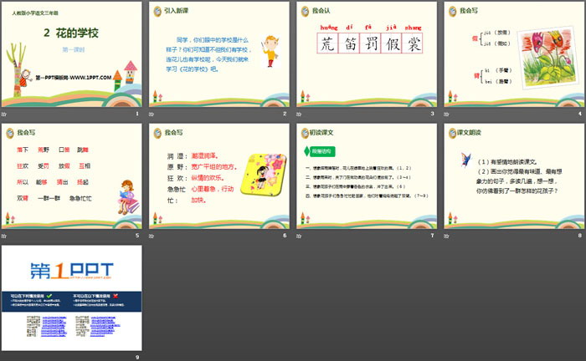The image size is (586, 361).
Task: Click animation star icon under slide 6
Action: pos(152,236)
